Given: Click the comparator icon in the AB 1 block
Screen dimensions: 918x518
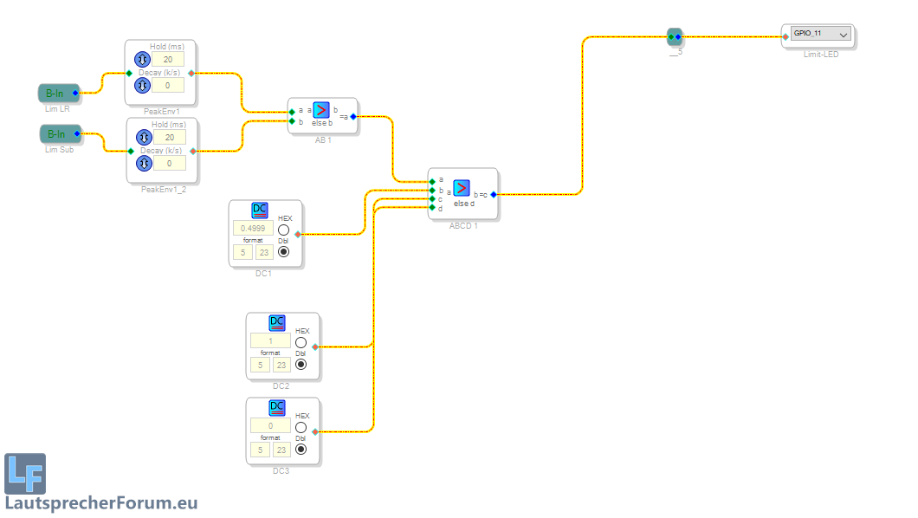Looking at the screenshot, I should (320, 110).
